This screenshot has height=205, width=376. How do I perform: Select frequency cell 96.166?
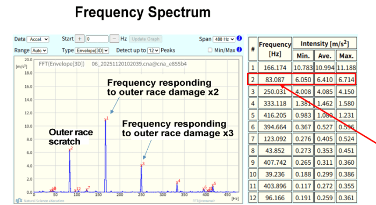275,198
